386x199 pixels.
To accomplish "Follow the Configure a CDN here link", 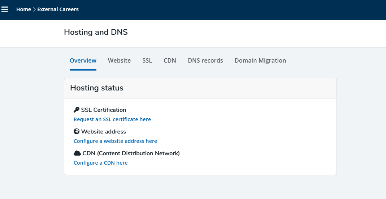I will pos(100,163).
